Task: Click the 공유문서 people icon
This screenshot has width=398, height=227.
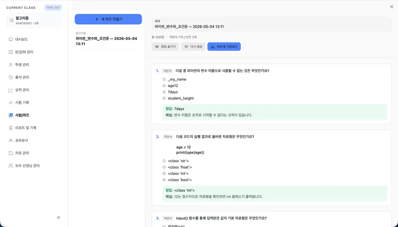Action: (11, 140)
